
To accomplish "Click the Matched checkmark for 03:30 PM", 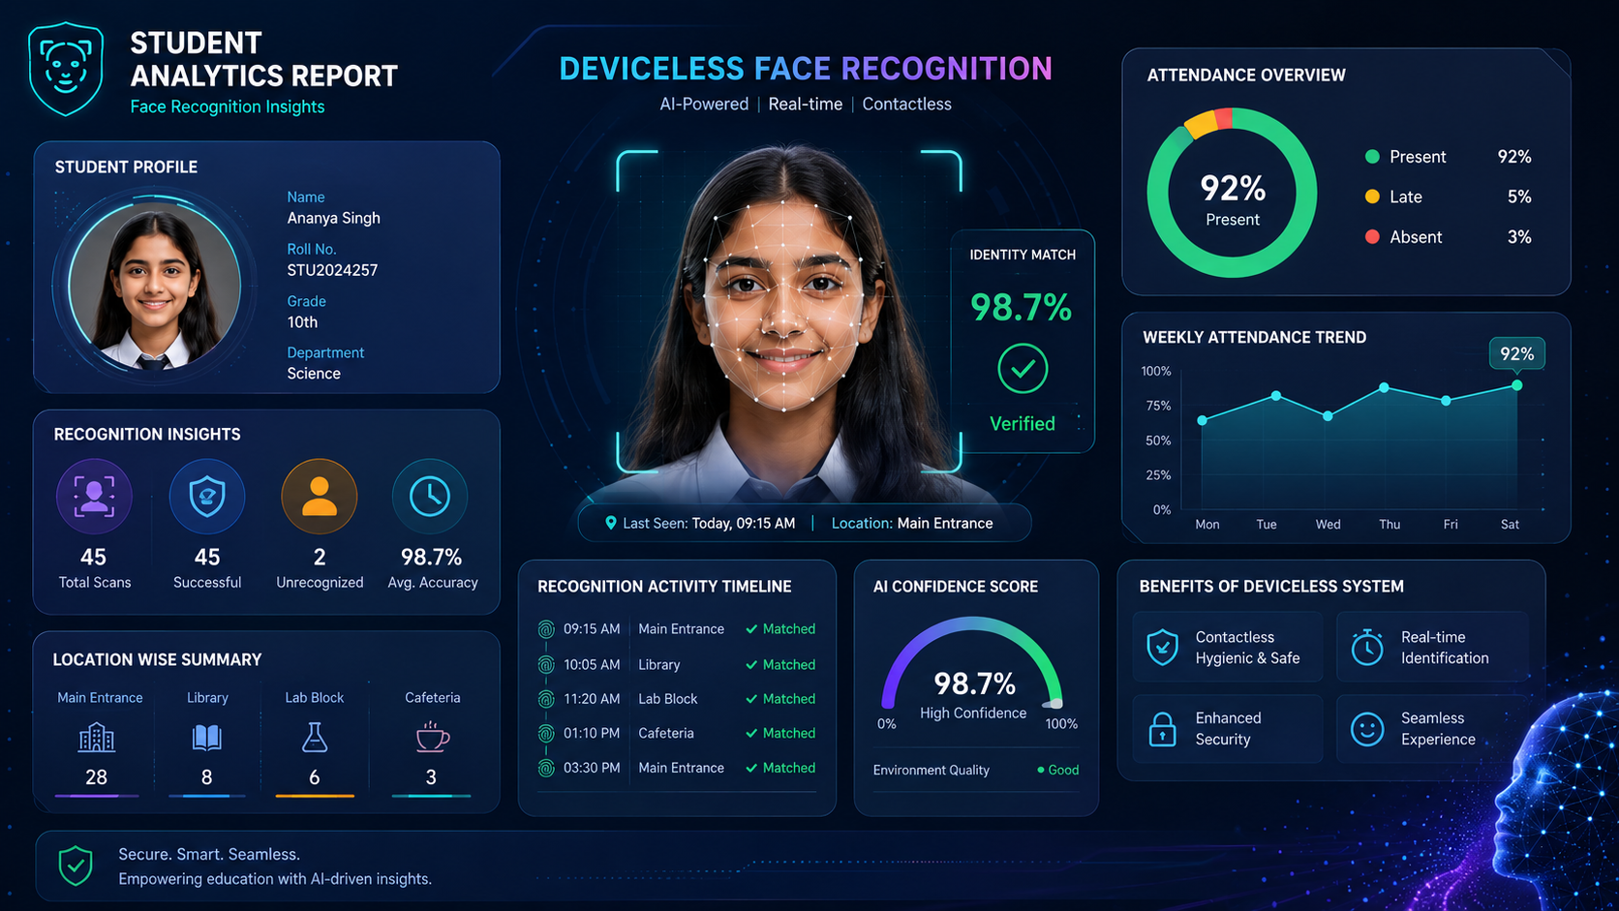I will (x=751, y=768).
